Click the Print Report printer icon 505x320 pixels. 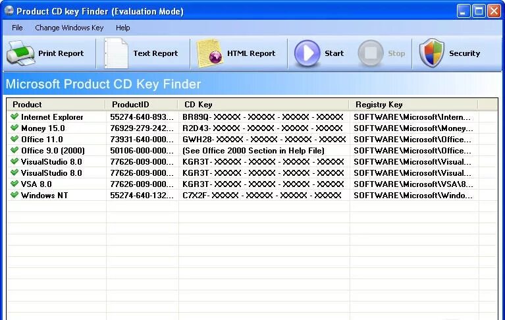[20, 53]
